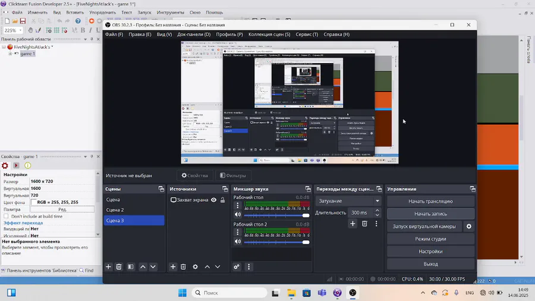Select Сцена 2 in scenes list
The image size is (535, 301).
[134, 210]
